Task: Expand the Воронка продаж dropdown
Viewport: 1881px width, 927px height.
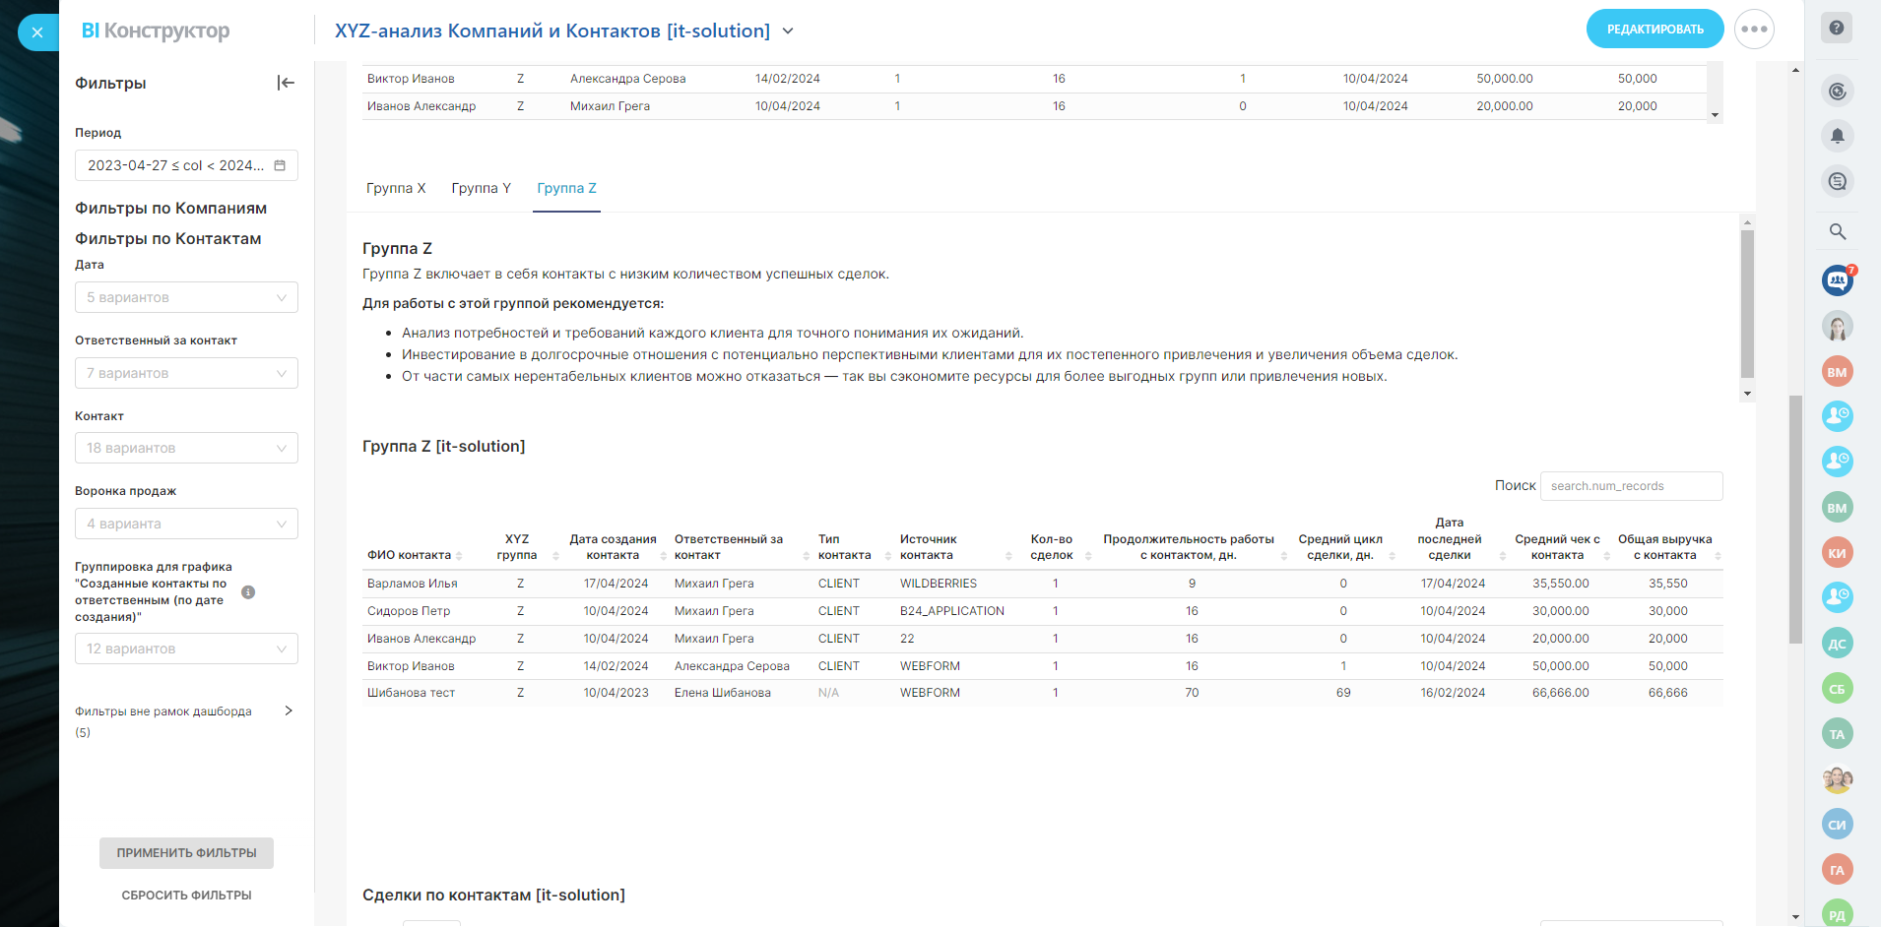Action: click(x=186, y=524)
